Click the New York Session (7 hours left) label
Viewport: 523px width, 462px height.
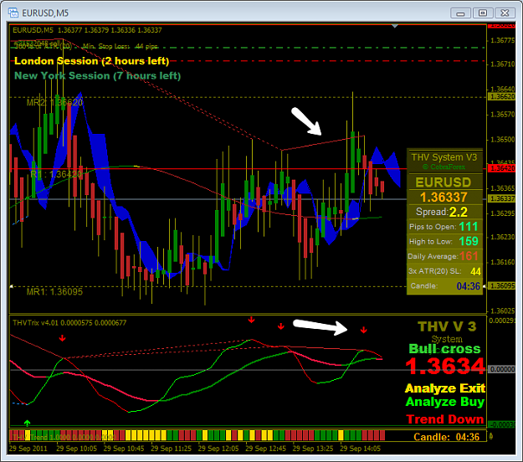97,76
